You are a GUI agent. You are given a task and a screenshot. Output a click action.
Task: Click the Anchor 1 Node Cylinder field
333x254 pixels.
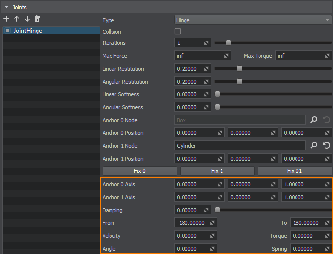(240, 146)
